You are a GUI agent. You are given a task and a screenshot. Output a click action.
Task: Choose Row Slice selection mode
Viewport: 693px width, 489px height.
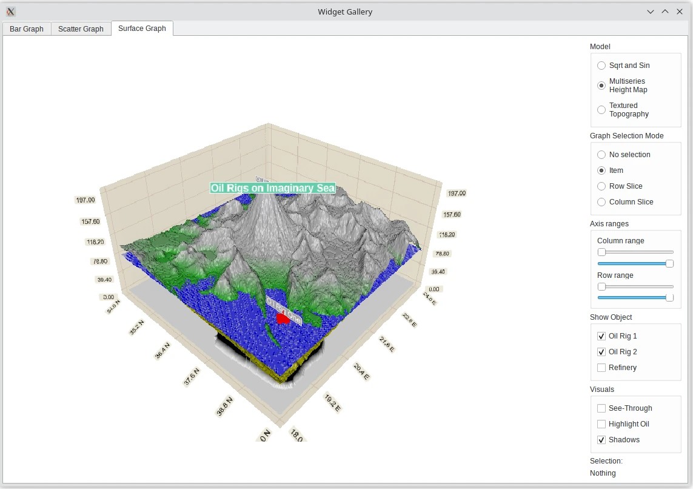click(x=601, y=186)
